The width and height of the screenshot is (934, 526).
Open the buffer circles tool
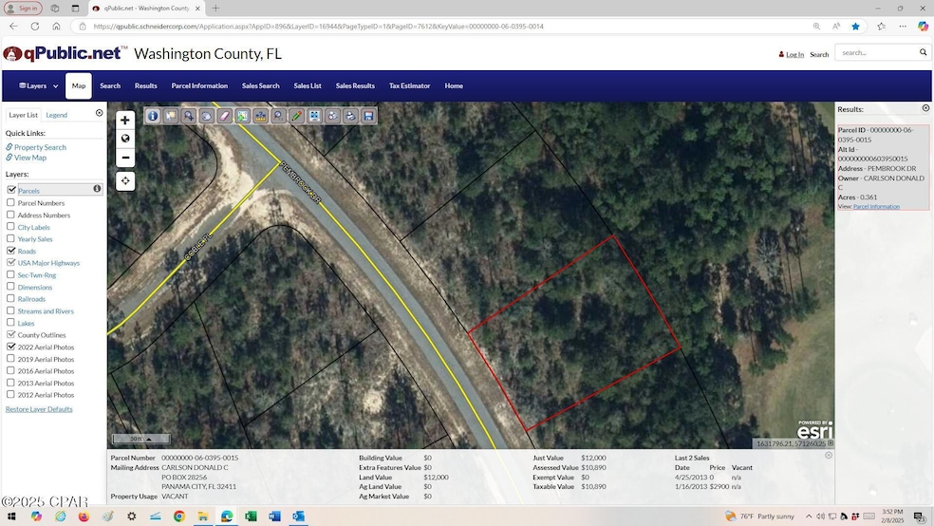[x=332, y=116]
